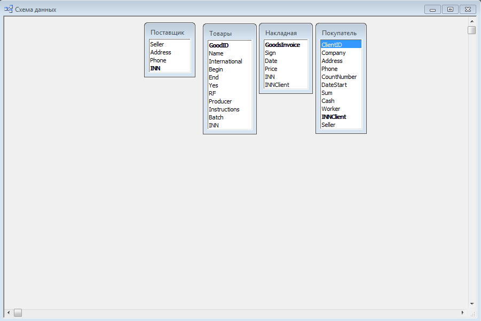Image resolution: width=481 pixels, height=321 pixels.
Task: Select Worker field in Покупатель table
Action: click(341, 108)
